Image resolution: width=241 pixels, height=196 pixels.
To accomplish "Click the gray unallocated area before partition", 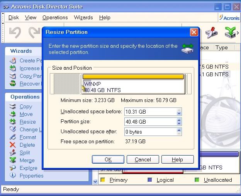I will click(x=67, y=84).
